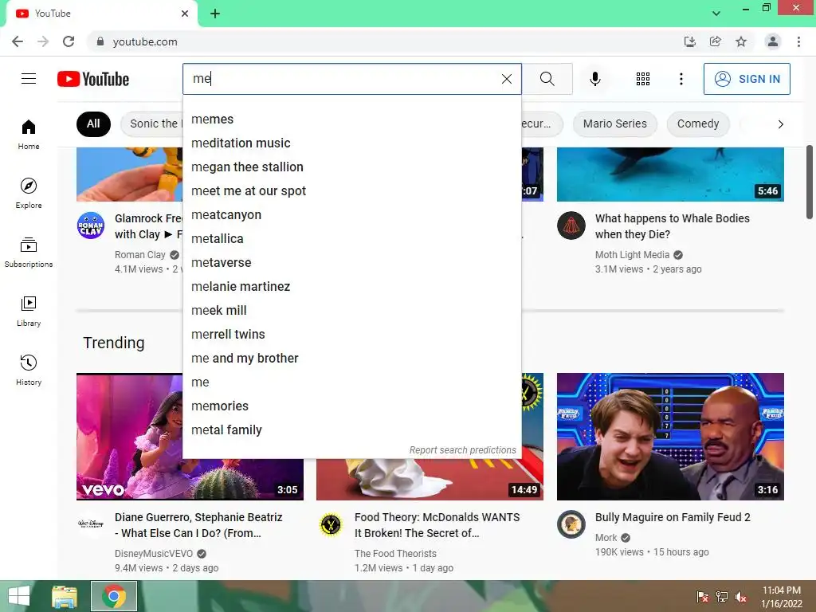
Task: Open Moth Light Media channel name
Action: pos(632,254)
